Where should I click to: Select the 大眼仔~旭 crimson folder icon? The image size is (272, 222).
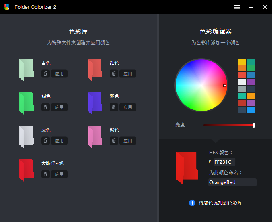[26, 170]
